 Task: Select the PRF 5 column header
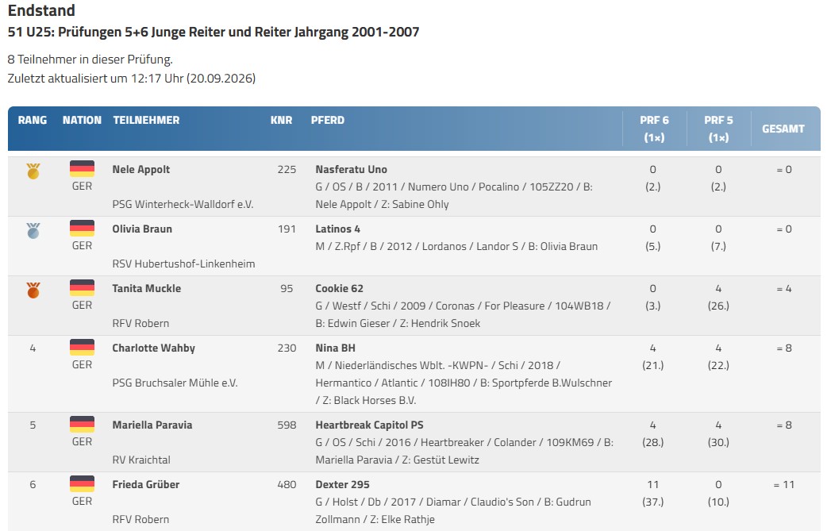[x=718, y=129]
